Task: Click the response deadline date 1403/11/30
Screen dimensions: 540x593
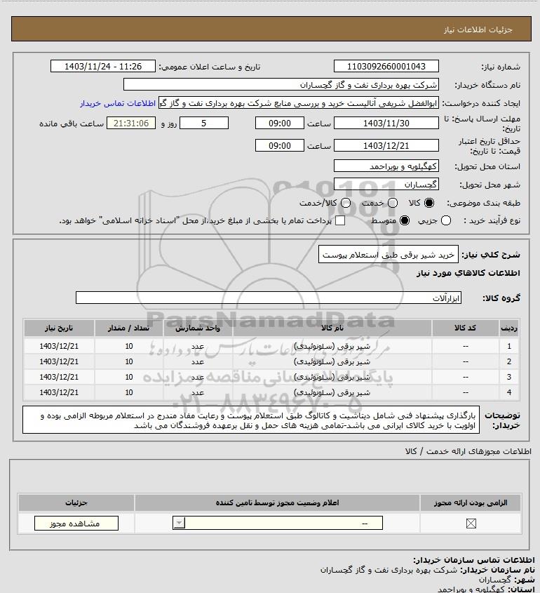Action: (386, 124)
